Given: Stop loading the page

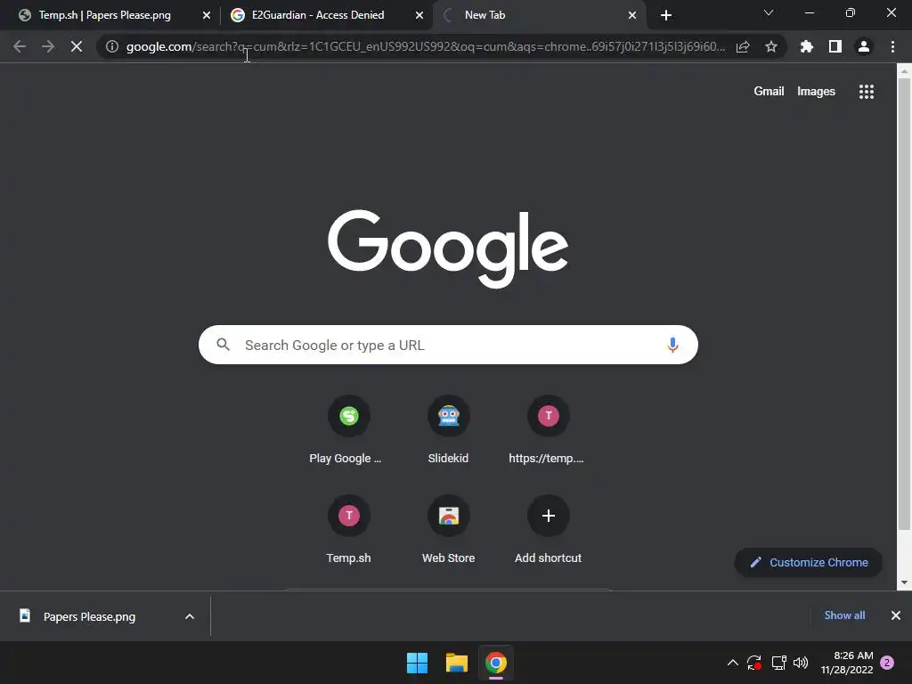Looking at the screenshot, I should [x=77, y=46].
